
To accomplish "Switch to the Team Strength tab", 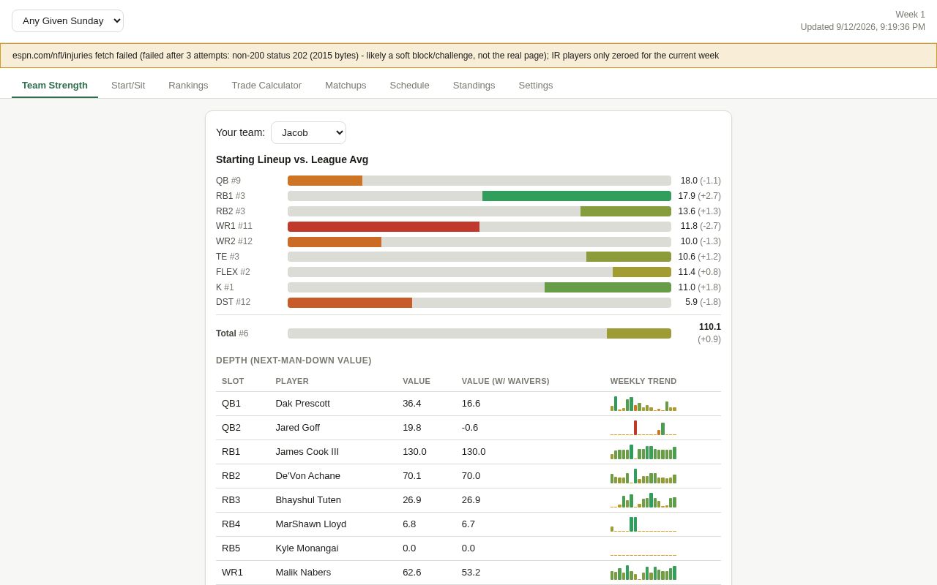I will point(55,85).
